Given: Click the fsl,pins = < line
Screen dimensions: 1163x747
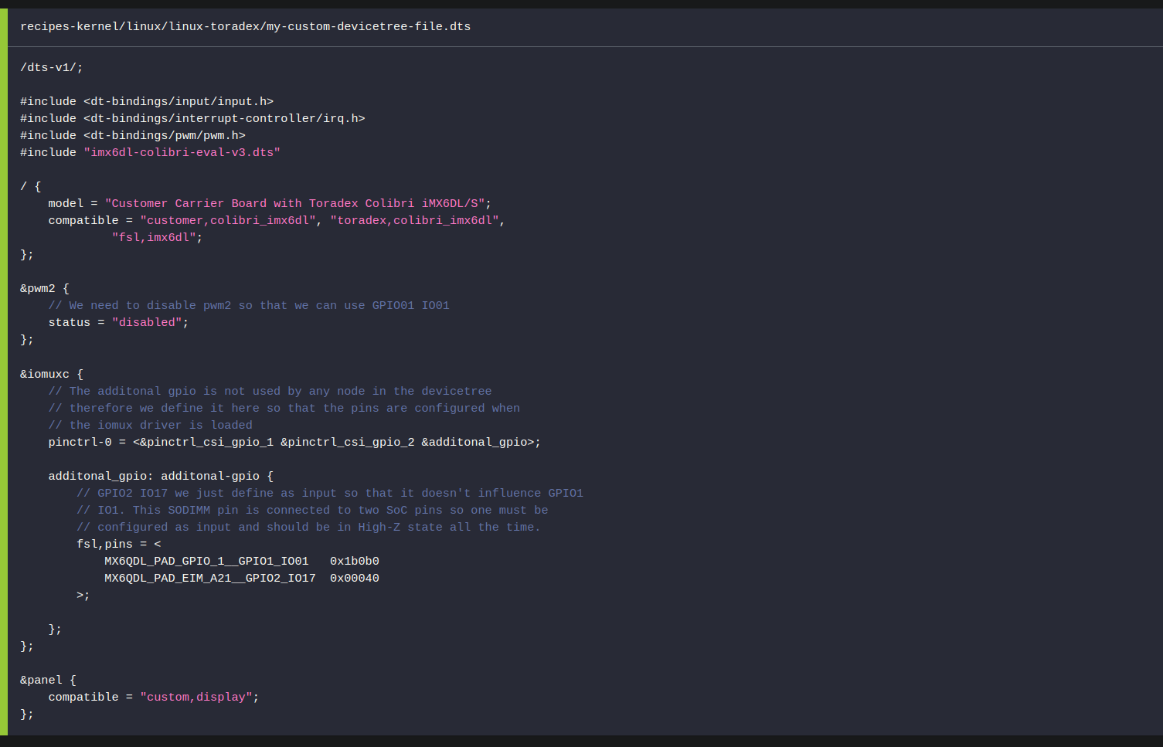Looking at the screenshot, I should [x=118, y=545].
